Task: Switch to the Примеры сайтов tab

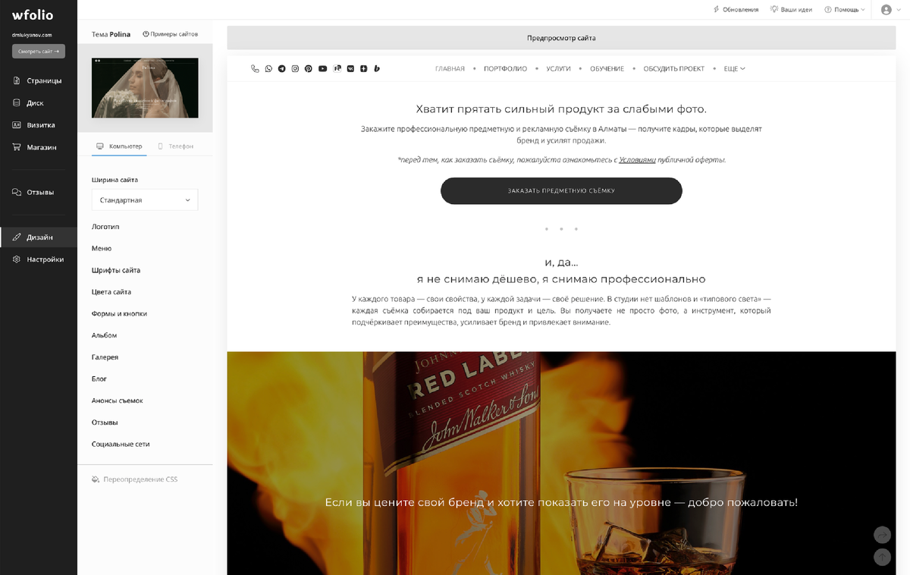Action: (x=170, y=34)
